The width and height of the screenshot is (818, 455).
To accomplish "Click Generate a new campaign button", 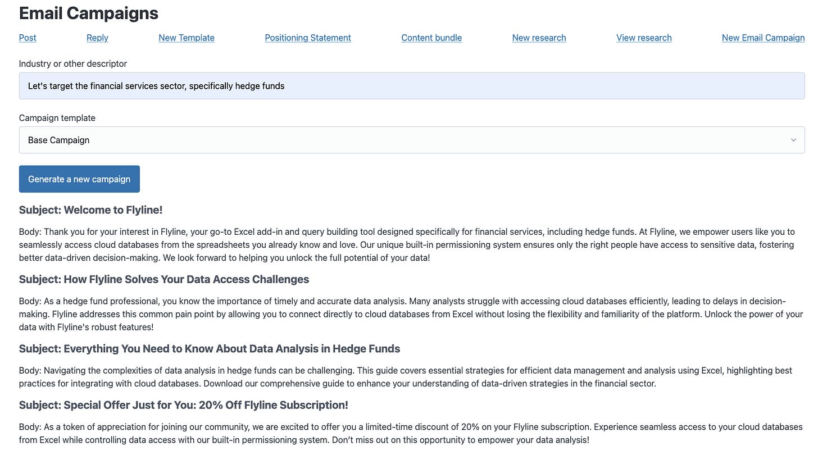I will pyautogui.click(x=79, y=179).
